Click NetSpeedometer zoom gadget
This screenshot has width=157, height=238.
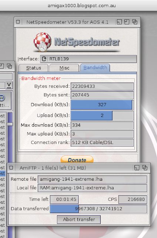point(127,22)
